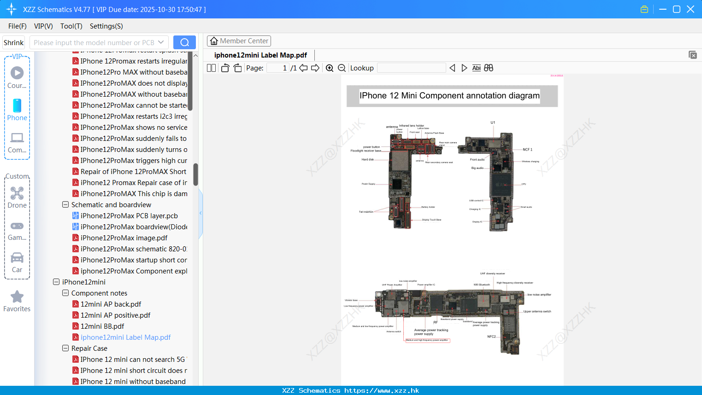Image resolution: width=702 pixels, height=395 pixels.
Task: Zoom in on the PDF
Action: pos(330,68)
